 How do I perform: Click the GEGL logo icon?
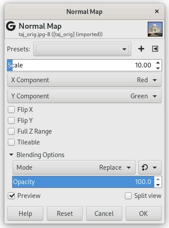[x=11, y=26]
